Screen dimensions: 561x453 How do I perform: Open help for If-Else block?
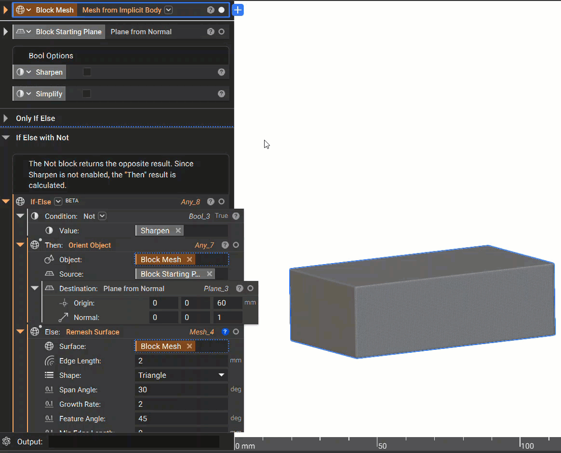[211, 201]
